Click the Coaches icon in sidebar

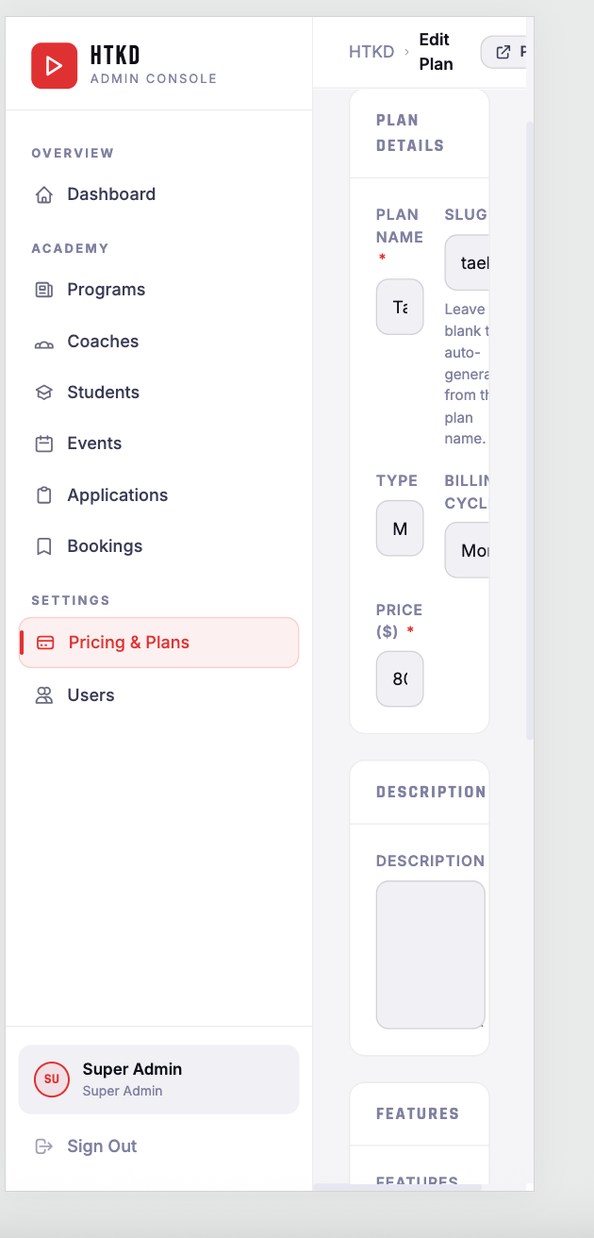coord(43,342)
